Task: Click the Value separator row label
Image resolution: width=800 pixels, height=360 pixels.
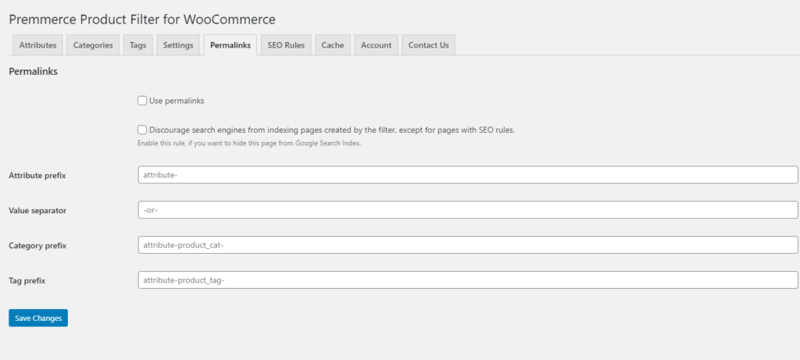Action: (37, 211)
